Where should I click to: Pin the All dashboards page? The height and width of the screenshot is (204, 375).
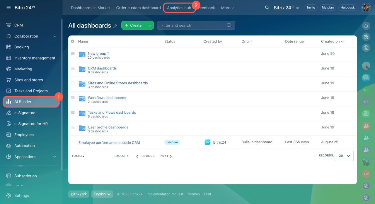[115, 26]
